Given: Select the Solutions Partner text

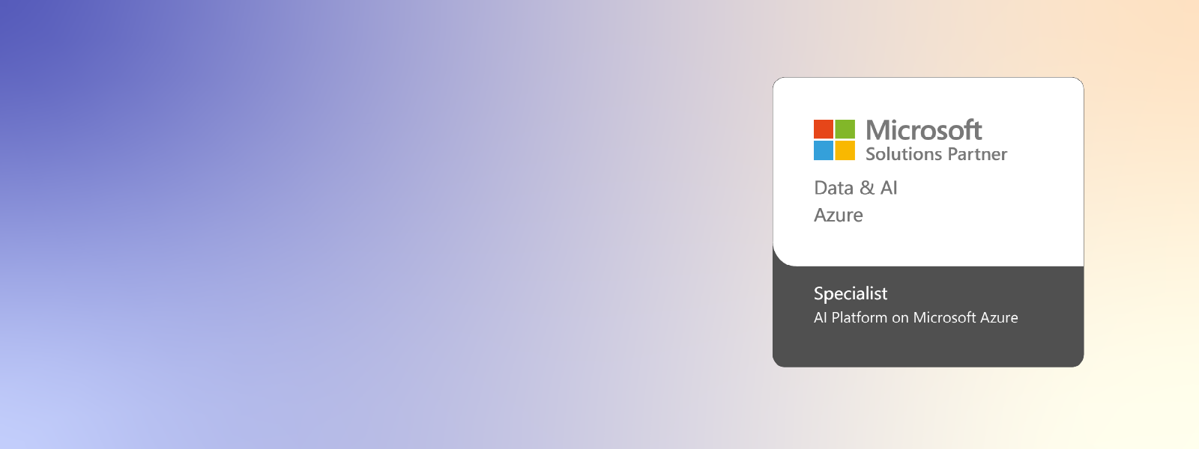Looking at the screenshot, I should coord(936,154).
